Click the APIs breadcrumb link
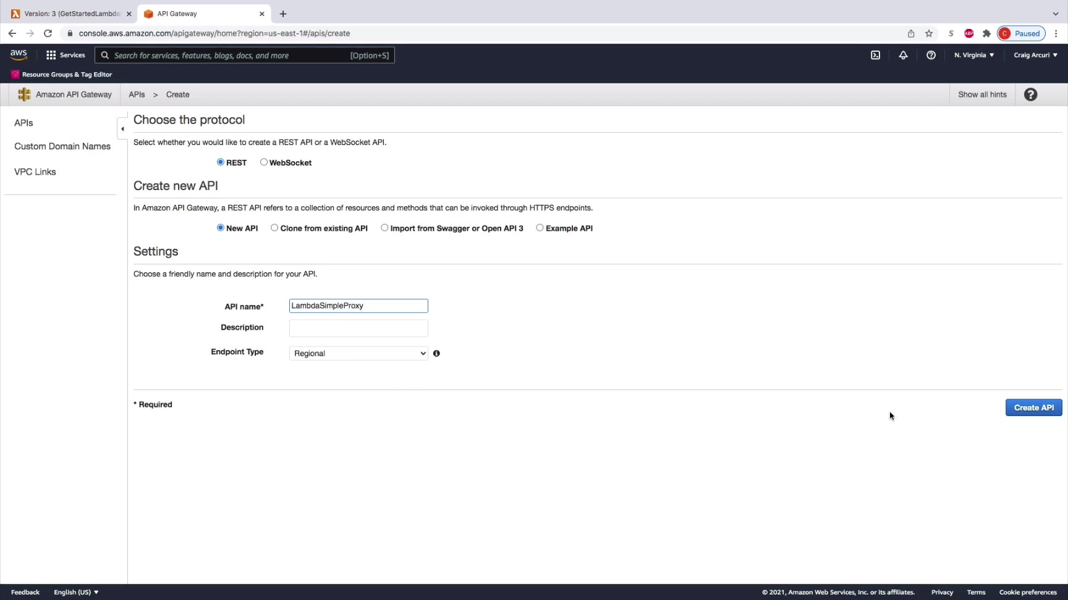This screenshot has width=1068, height=600. pos(137,94)
